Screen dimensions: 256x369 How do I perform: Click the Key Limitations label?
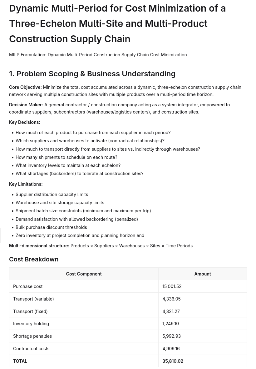(26, 184)
